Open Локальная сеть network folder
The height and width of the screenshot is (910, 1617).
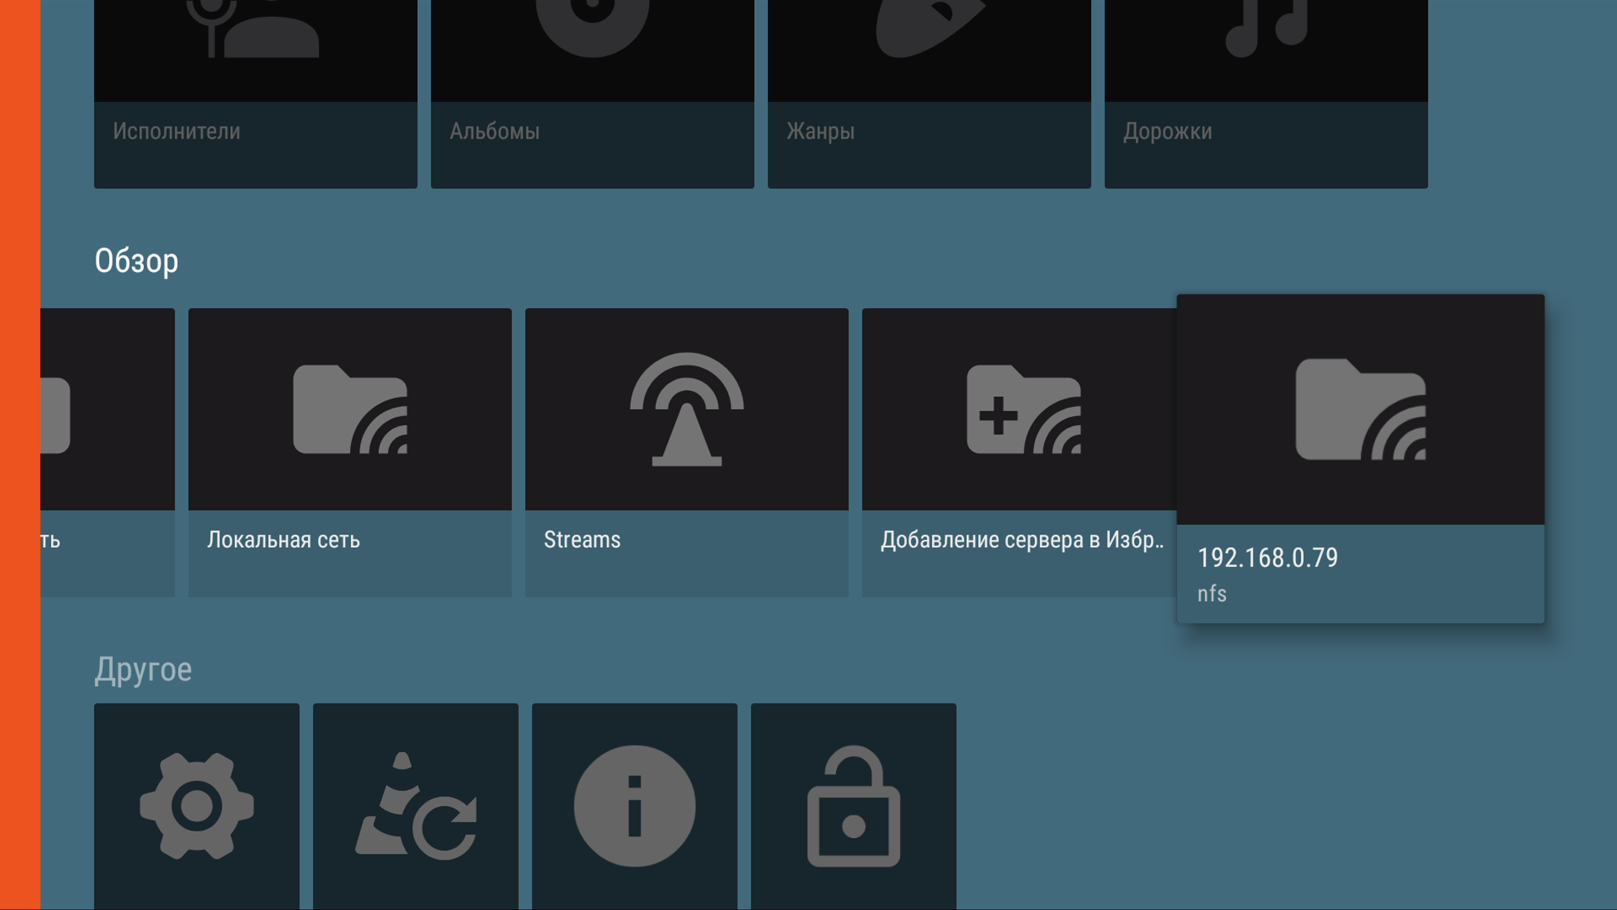(x=350, y=410)
